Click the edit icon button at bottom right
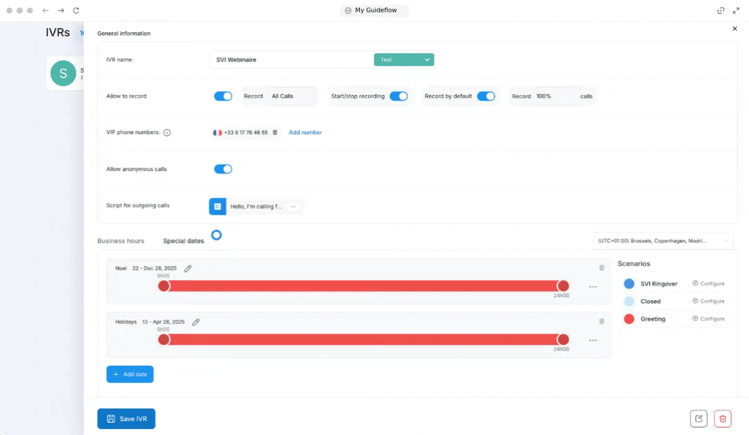The width and height of the screenshot is (749, 435). [699, 419]
